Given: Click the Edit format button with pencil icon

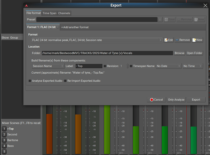Looking at the screenshot, I should pyautogui.click(x=169, y=40).
